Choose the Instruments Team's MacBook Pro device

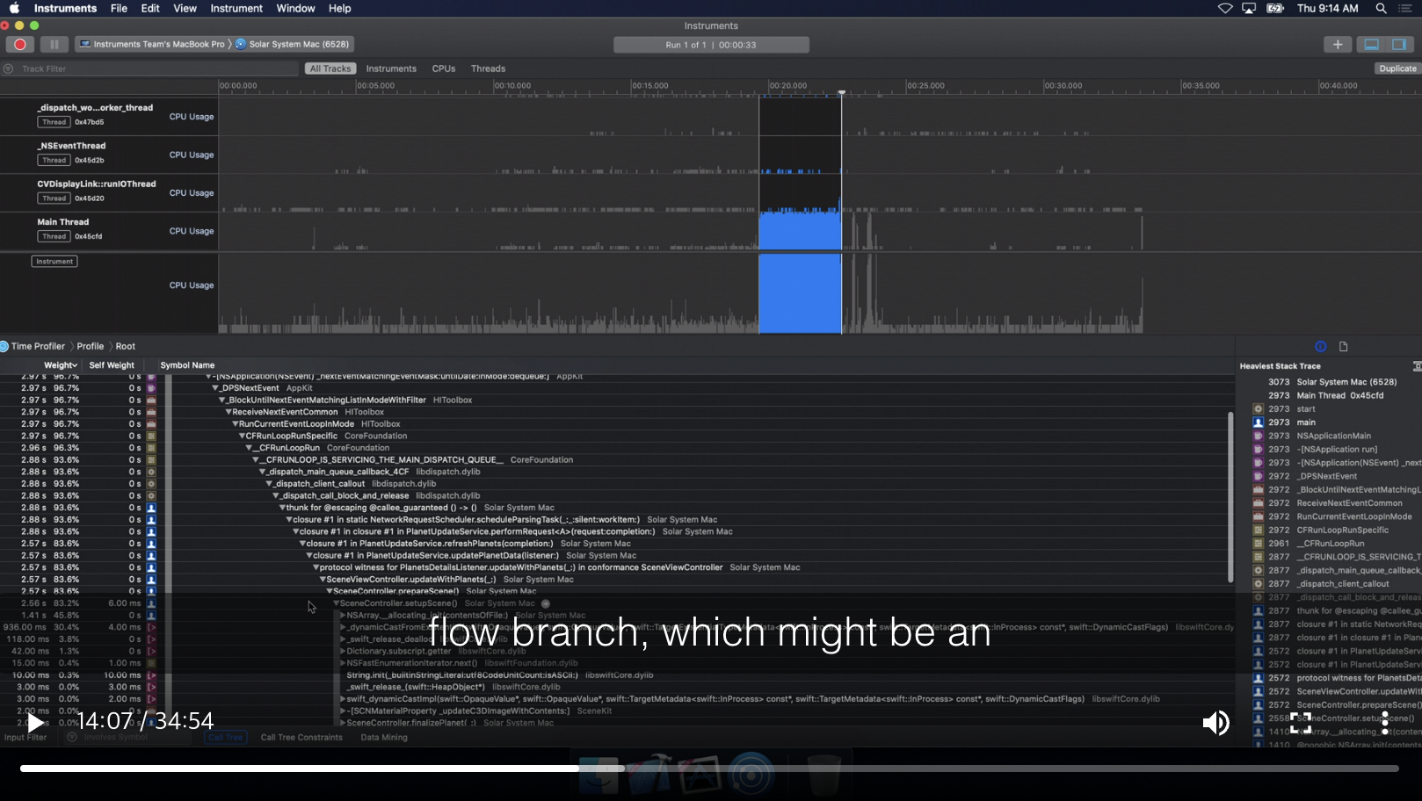151,44
